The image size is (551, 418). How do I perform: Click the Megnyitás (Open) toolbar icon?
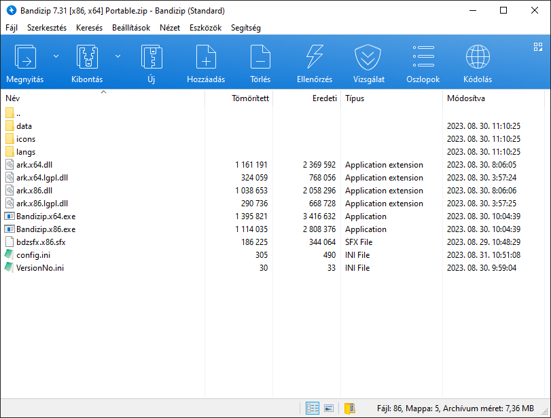(x=25, y=58)
